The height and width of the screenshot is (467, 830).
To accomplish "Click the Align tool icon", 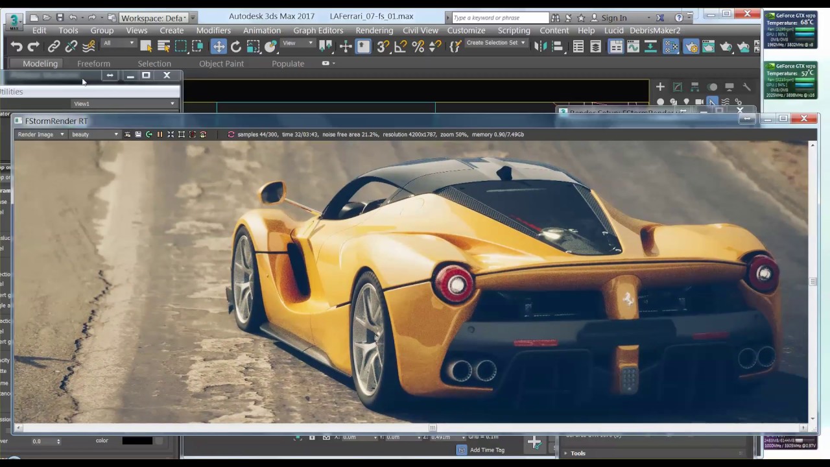I will 558,46.
